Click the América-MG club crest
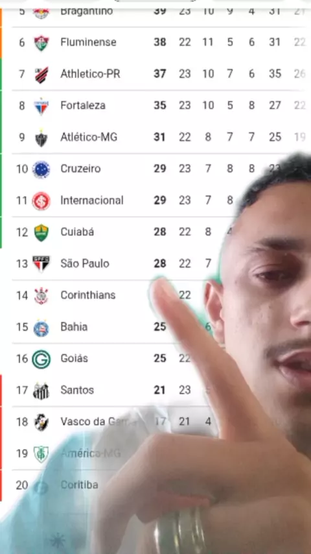 pyautogui.click(x=41, y=454)
